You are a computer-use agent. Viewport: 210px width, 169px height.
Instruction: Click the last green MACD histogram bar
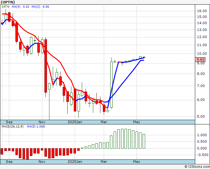144,141
